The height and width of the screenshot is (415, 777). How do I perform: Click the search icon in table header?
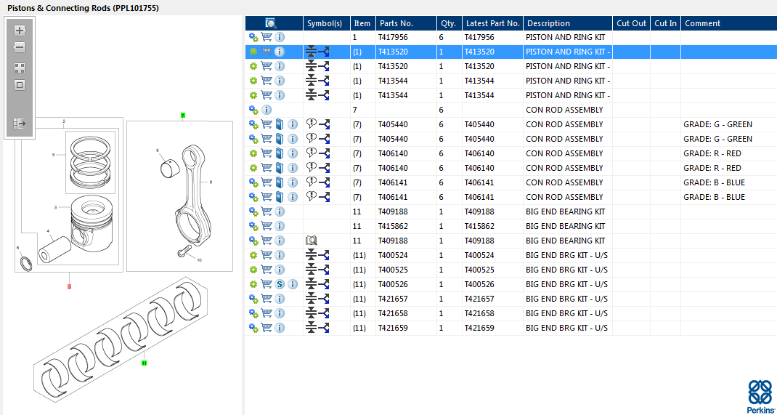coord(271,23)
